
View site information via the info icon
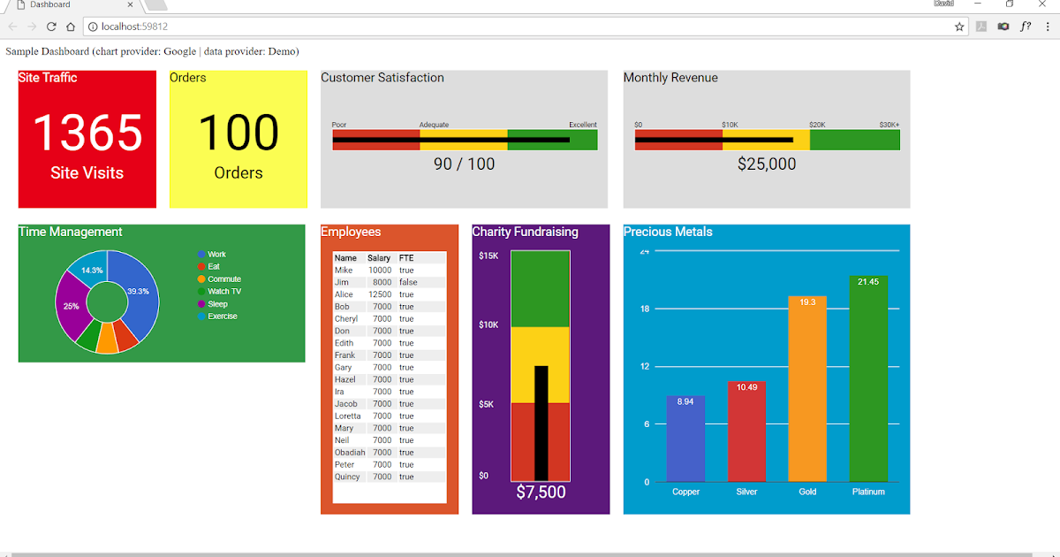(x=91, y=27)
